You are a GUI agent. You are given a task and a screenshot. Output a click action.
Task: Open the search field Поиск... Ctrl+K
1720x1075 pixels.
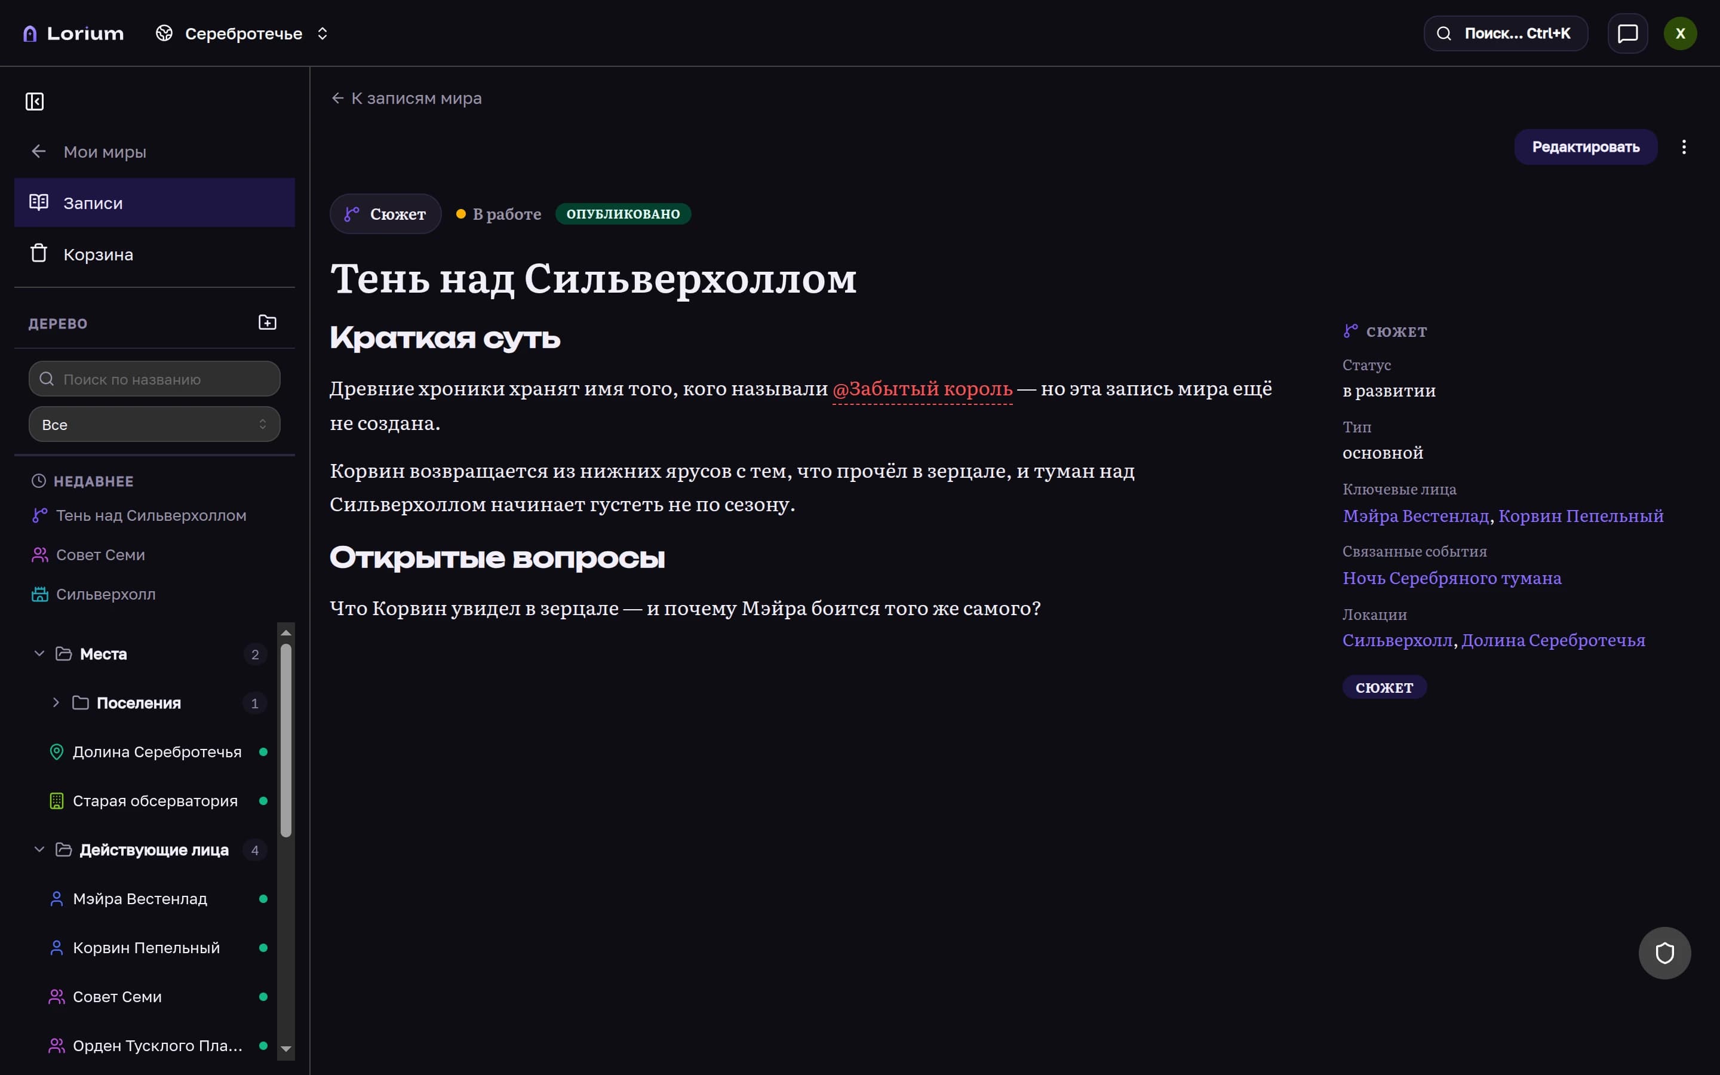pyautogui.click(x=1506, y=33)
